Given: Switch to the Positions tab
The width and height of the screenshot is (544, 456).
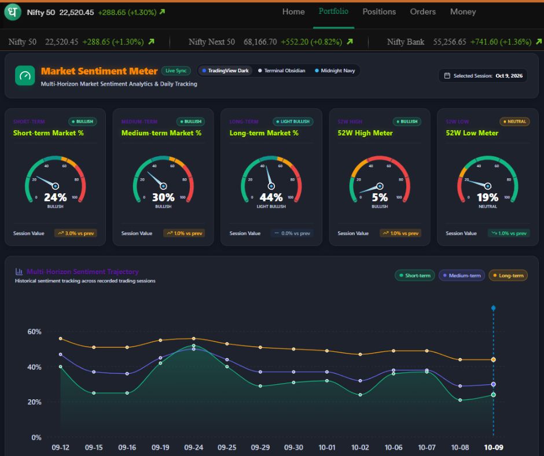Looking at the screenshot, I should pos(379,12).
